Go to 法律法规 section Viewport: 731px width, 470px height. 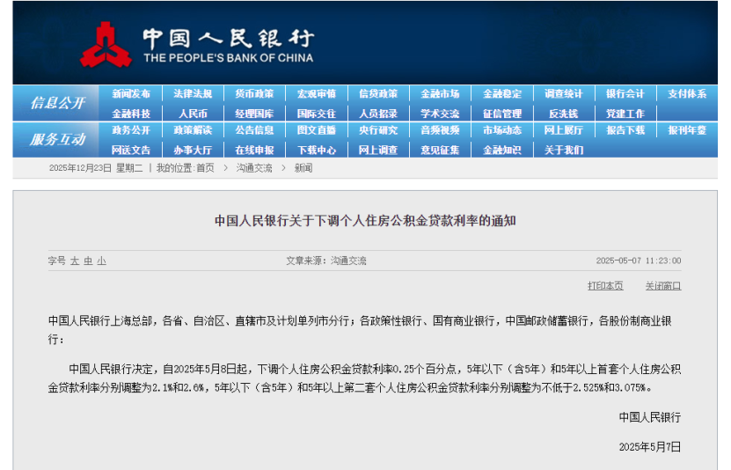pyautogui.click(x=193, y=94)
